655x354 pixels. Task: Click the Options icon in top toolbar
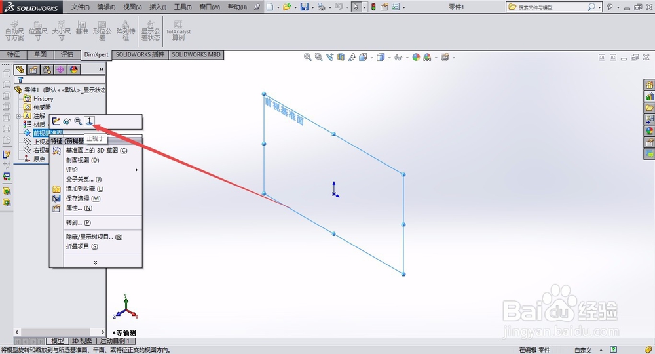[396, 7]
